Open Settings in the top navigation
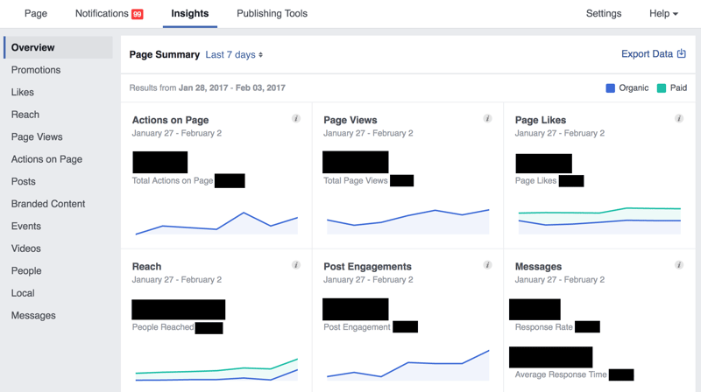Screen dimensions: 701x392 tap(604, 14)
